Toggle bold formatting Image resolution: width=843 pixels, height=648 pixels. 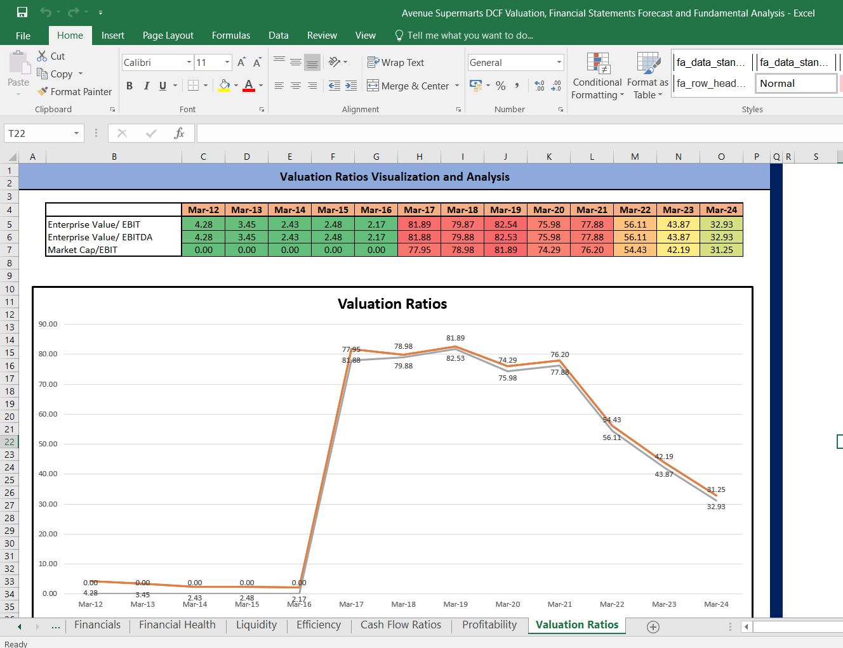tap(129, 86)
